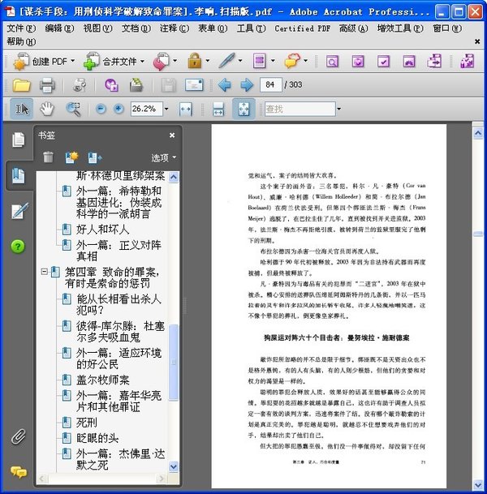The width and height of the screenshot is (487, 494).
Task: Open bookmark 好人和坏人
Action: 102,230
